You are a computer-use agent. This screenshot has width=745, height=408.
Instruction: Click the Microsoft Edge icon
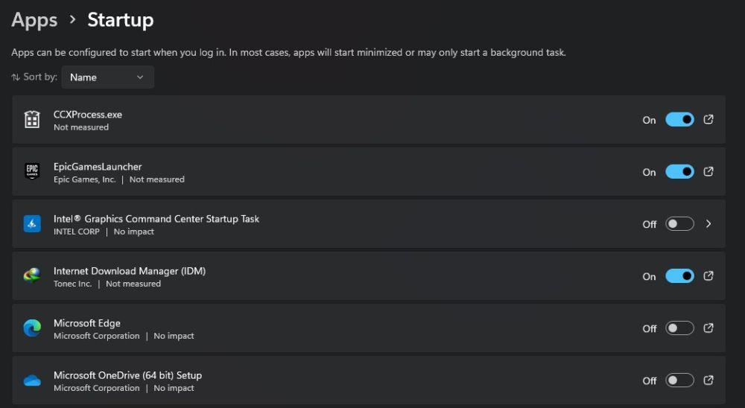click(32, 328)
